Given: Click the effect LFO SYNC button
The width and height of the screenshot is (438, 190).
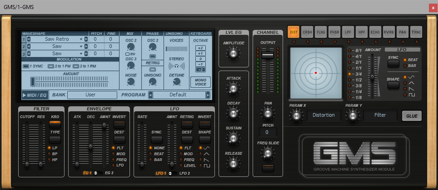Looking at the screenshot, I should coord(393,64).
